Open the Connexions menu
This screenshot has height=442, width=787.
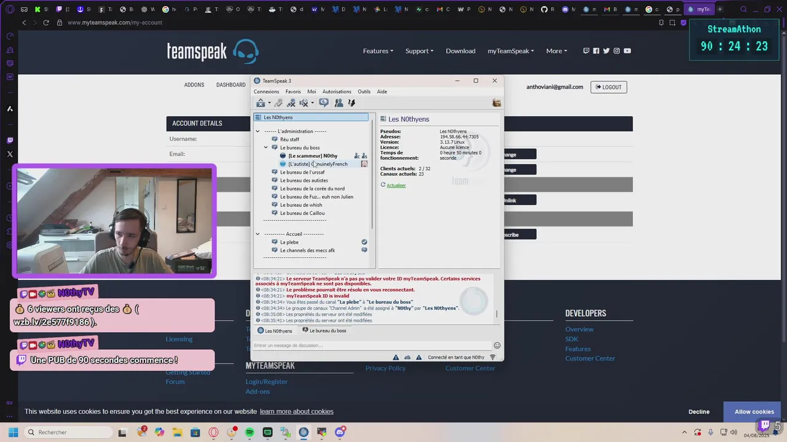(266, 91)
